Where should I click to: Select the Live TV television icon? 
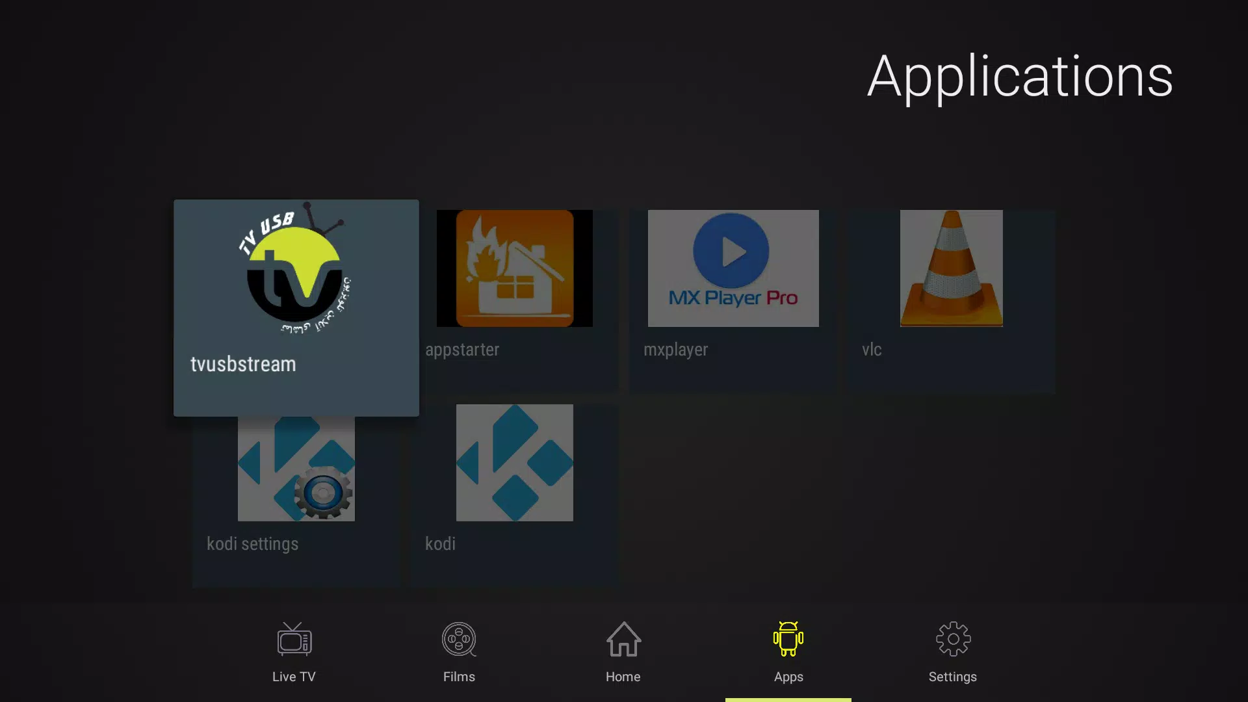[294, 640]
